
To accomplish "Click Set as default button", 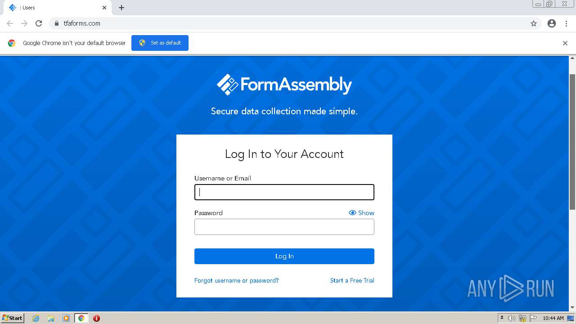I will click(160, 43).
